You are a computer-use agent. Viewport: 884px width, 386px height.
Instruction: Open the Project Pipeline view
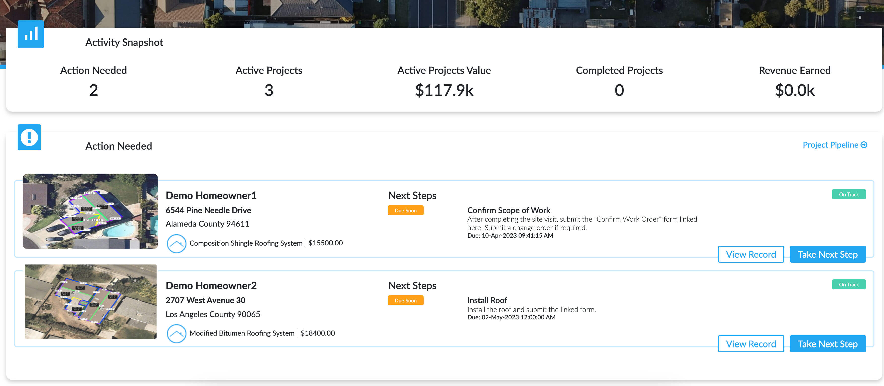tap(830, 145)
